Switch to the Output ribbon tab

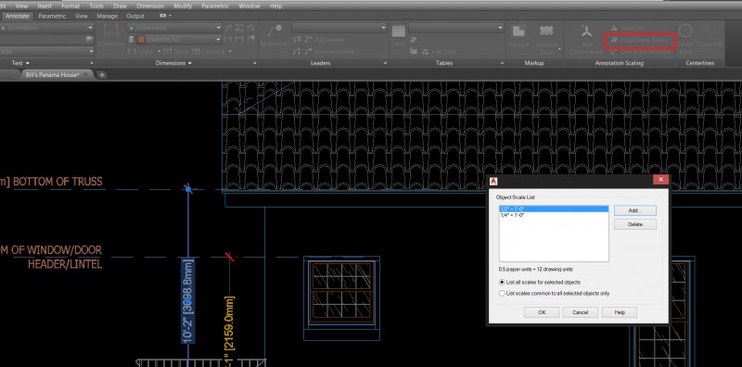135,16
